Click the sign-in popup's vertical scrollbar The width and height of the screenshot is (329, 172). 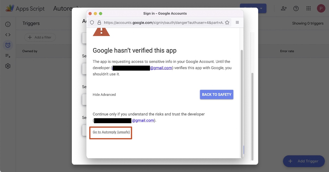pos(241,104)
